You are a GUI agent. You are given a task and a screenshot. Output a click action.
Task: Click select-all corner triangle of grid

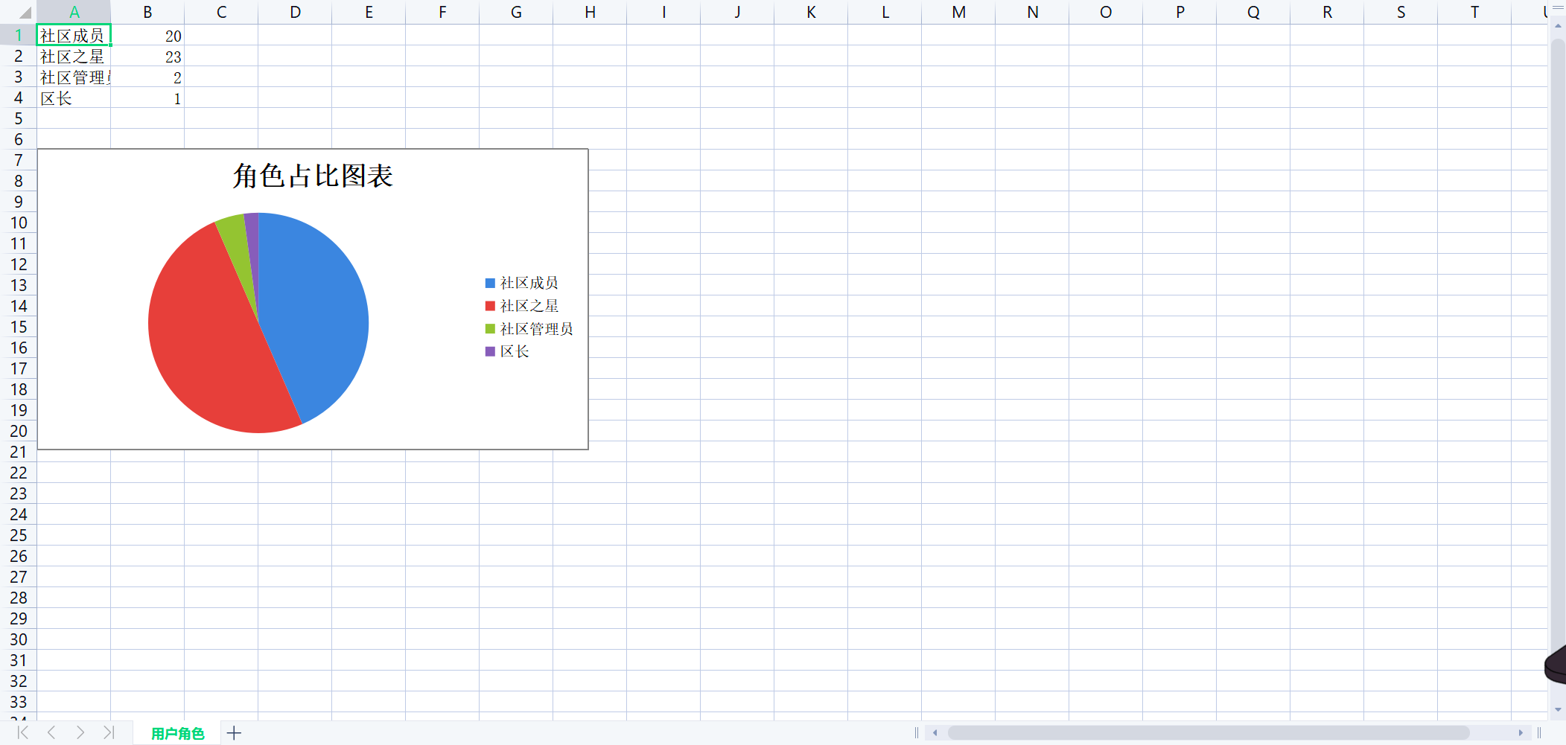tap(25, 13)
